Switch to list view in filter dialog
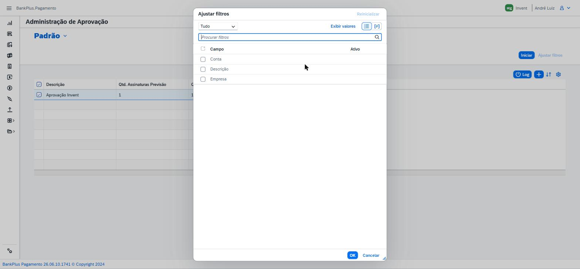 pos(367,26)
